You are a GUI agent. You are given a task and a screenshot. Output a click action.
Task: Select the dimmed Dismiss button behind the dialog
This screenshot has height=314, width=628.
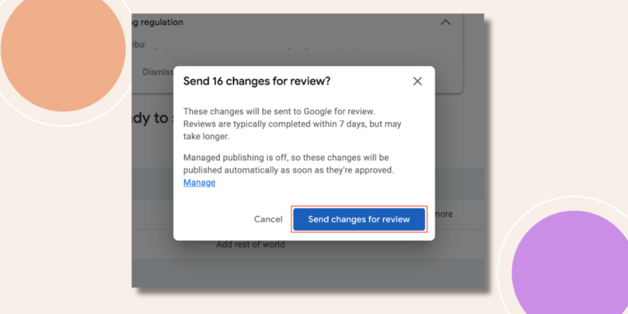158,72
